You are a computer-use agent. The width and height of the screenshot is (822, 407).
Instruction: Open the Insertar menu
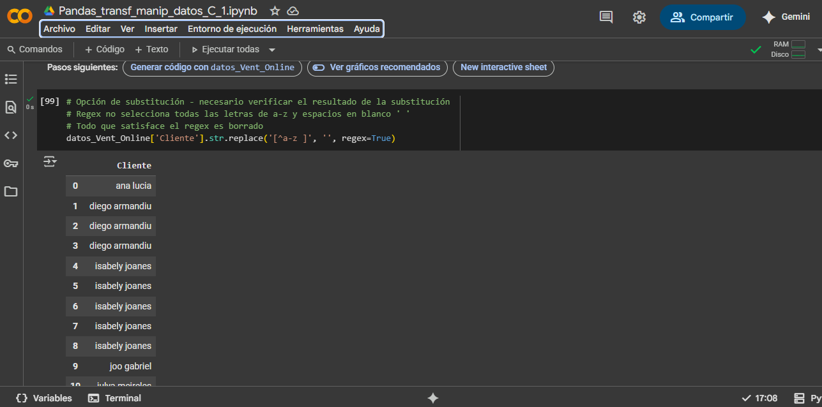pyautogui.click(x=161, y=29)
